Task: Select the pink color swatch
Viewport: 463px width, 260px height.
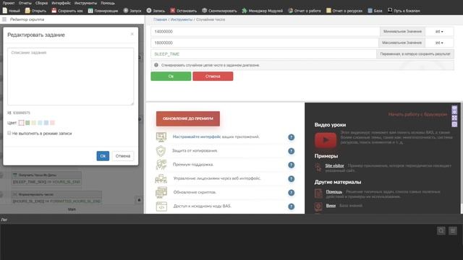Action: [x=52, y=123]
